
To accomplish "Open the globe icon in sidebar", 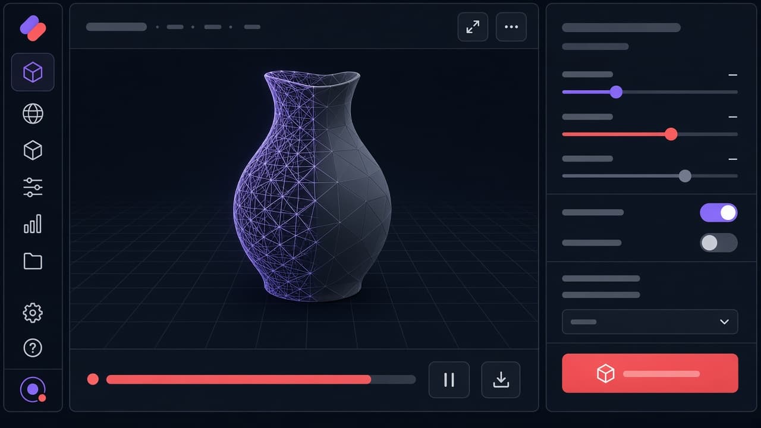I will point(33,113).
